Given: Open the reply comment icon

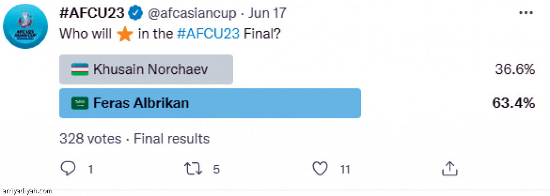Looking at the screenshot, I should click(68, 168).
